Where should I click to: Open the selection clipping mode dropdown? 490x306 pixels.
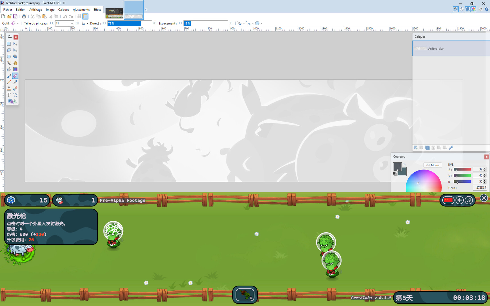[x=259, y=23]
